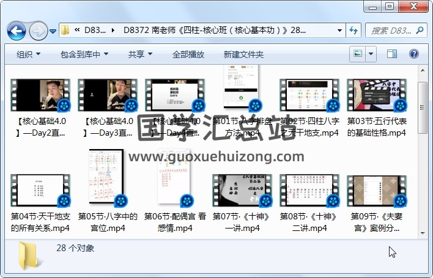433x278 pixels.
Task: Open the address bar history dropdown arrow
Action: coord(340,30)
